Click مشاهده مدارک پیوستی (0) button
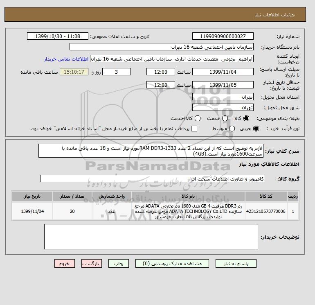This screenshot has height=305, width=315. 172,264
